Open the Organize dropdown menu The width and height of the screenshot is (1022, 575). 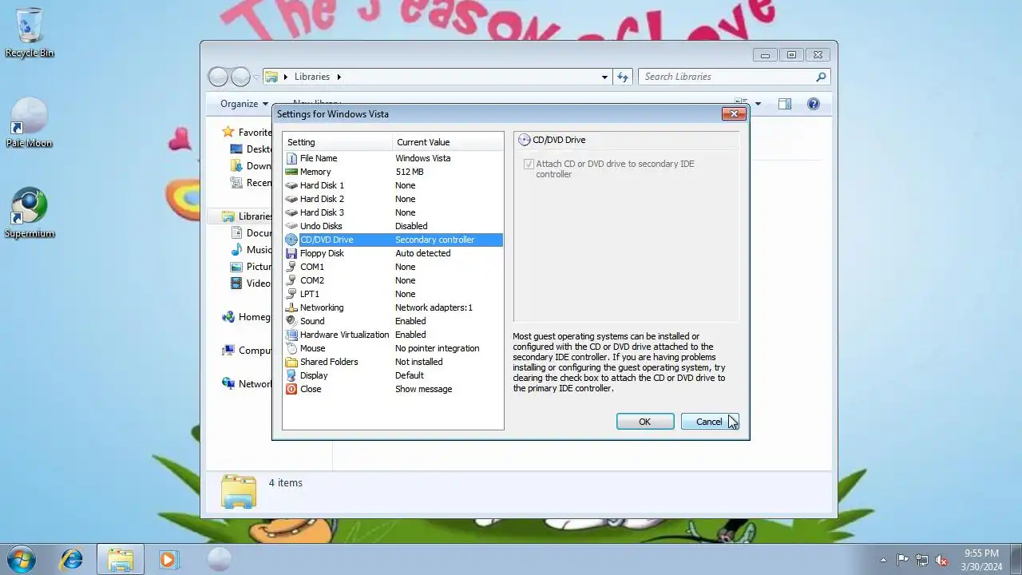pos(244,104)
